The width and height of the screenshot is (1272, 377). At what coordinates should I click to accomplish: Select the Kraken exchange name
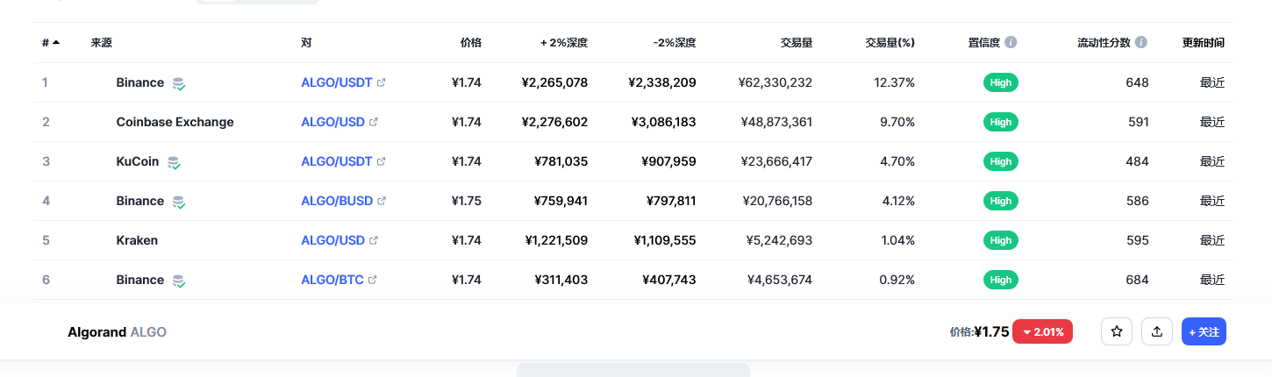coord(137,240)
